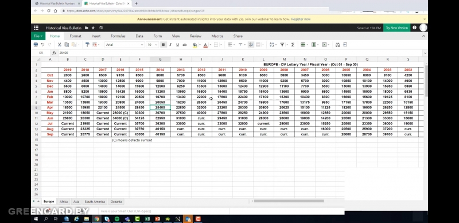The height and width of the screenshot is (223, 459).
Task: Open the Arial font name dropdown
Action: coord(125,45)
